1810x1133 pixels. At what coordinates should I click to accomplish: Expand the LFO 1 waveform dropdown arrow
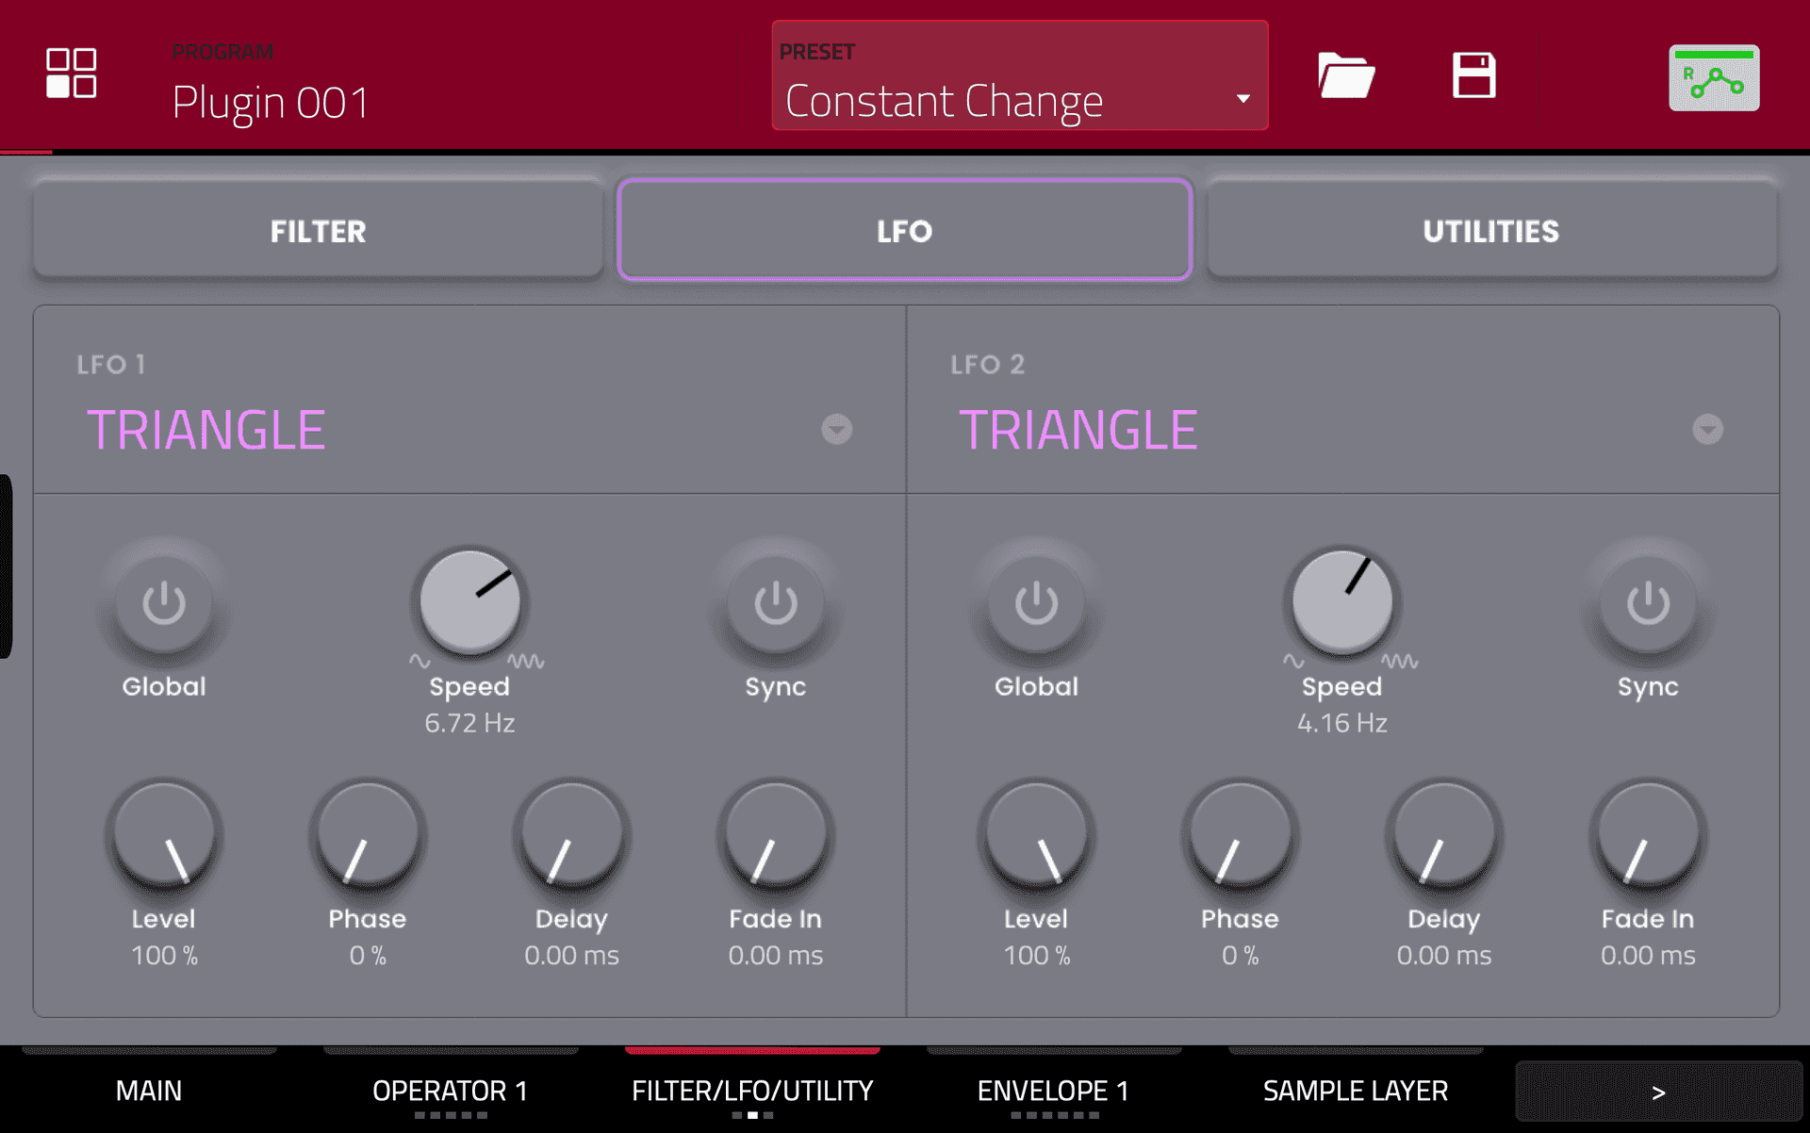click(836, 430)
